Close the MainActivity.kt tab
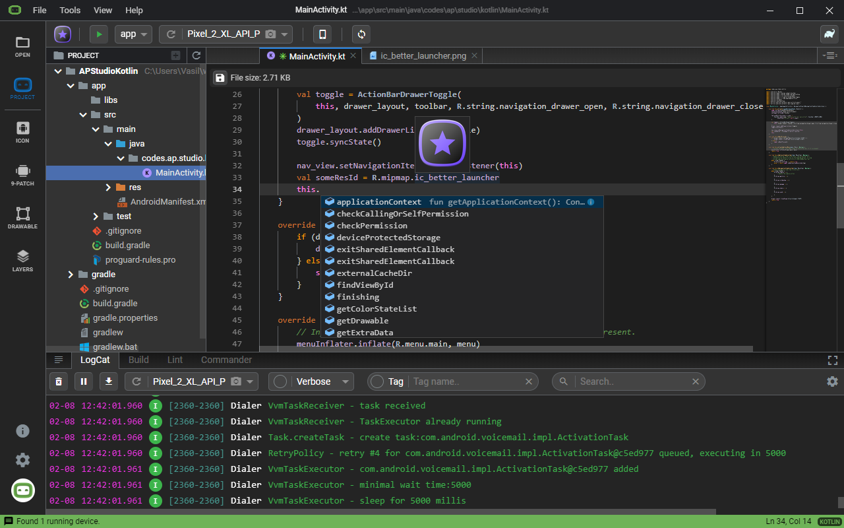The image size is (844, 528). point(353,56)
